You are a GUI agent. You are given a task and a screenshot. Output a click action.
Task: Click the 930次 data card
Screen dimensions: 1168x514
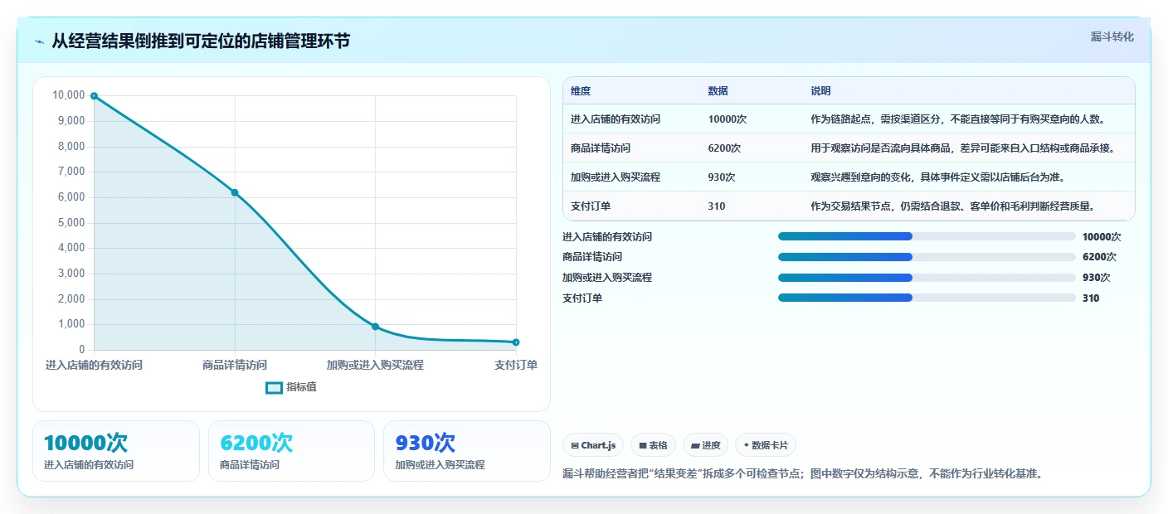[x=467, y=451]
